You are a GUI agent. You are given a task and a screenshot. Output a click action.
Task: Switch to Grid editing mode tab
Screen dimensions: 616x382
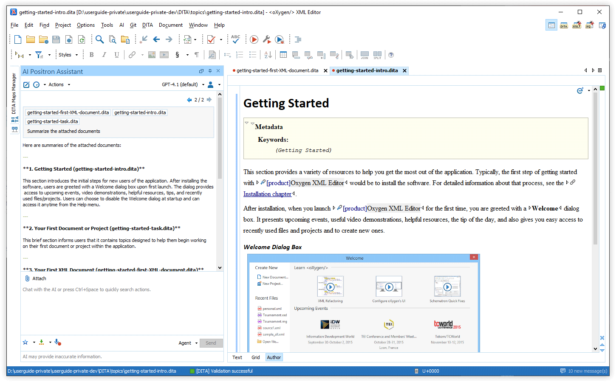click(256, 357)
